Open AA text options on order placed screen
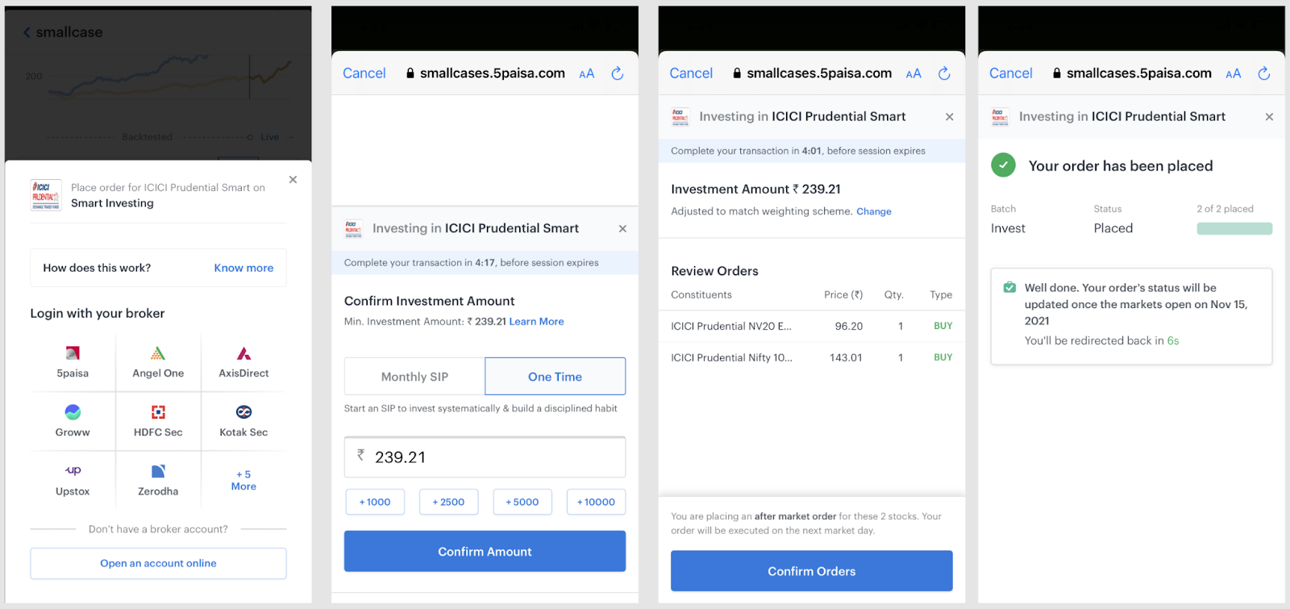The height and width of the screenshot is (609, 1290). (x=1234, y=73)
